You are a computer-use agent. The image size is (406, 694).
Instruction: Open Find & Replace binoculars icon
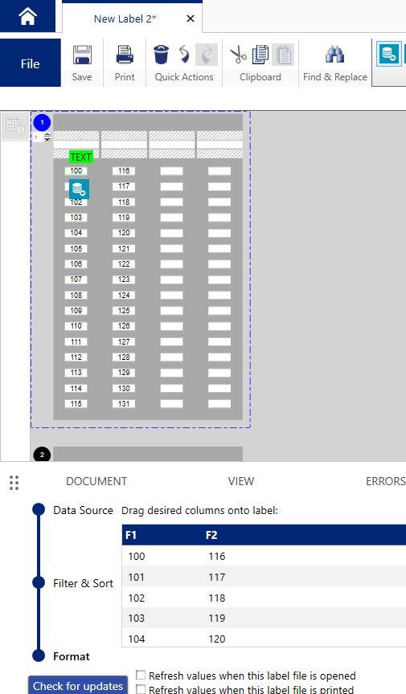point(334,55)
